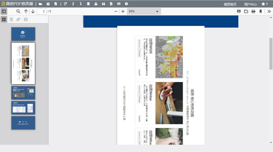Move page up with the up-arrow icon
The width and height of the screenshot is (273, 152).
[x=73, y=4]
